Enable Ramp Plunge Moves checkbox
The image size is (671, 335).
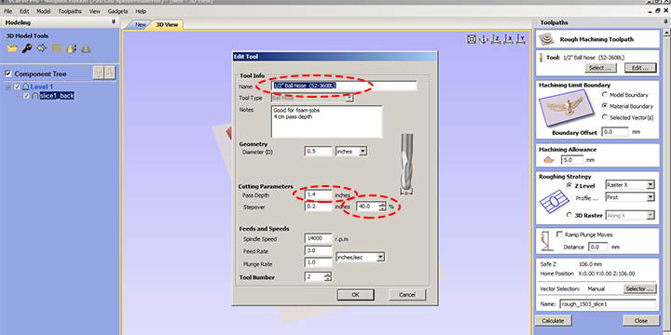pyautogui.click(x=559, y=234)
